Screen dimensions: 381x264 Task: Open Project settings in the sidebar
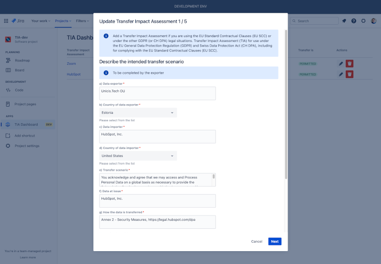(27, 146)
